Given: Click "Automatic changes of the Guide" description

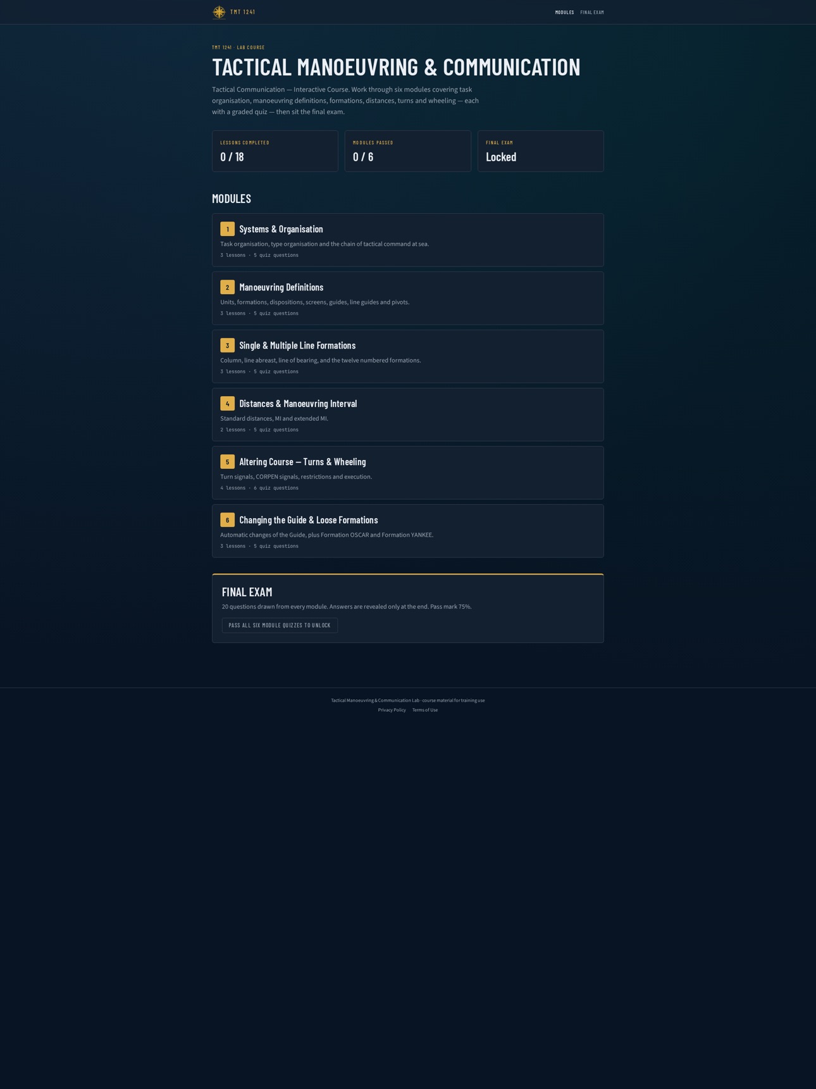Looking at the screenshot, I should [327, 535].
